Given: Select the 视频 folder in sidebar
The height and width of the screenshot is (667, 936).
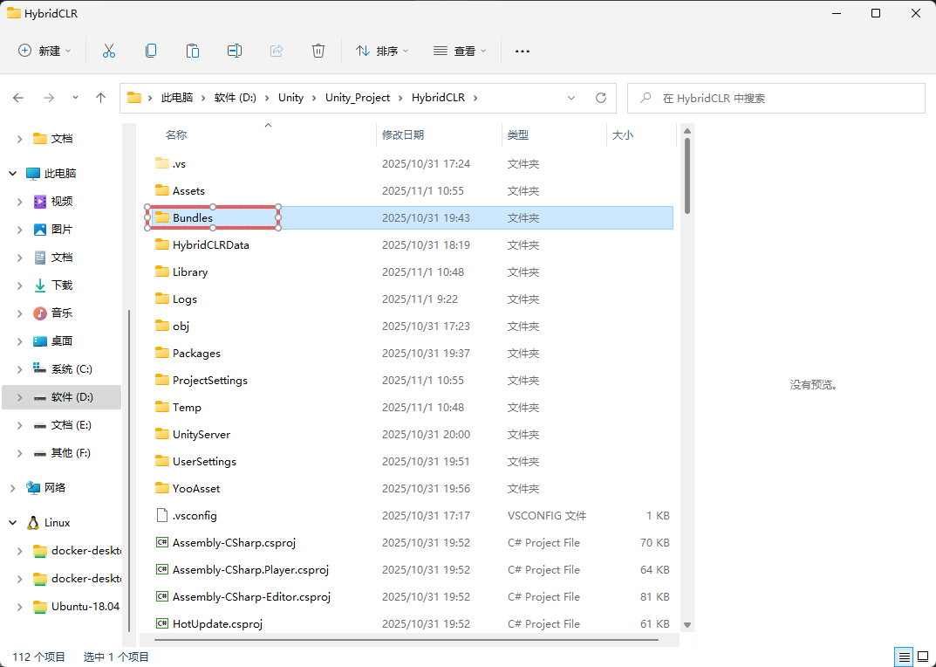Looking at the screenshot, I should pos(61,202).
